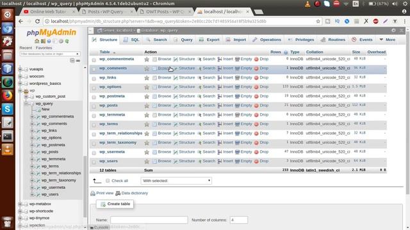This screenshot has width=410, height=230.
Task: Click the phpMyAdmin home icon
Action: 37,41
